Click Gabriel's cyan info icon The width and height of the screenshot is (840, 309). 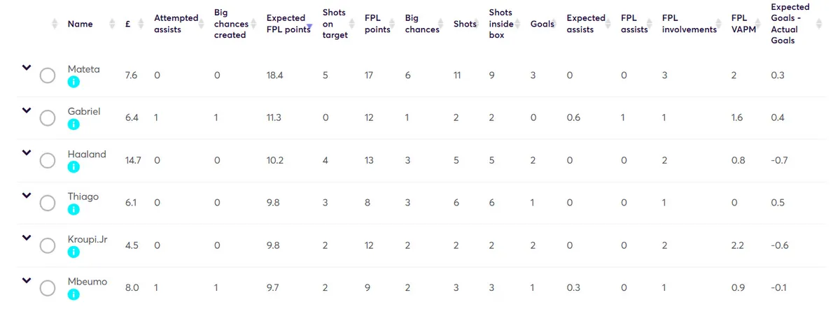click(x=74, y=124)
